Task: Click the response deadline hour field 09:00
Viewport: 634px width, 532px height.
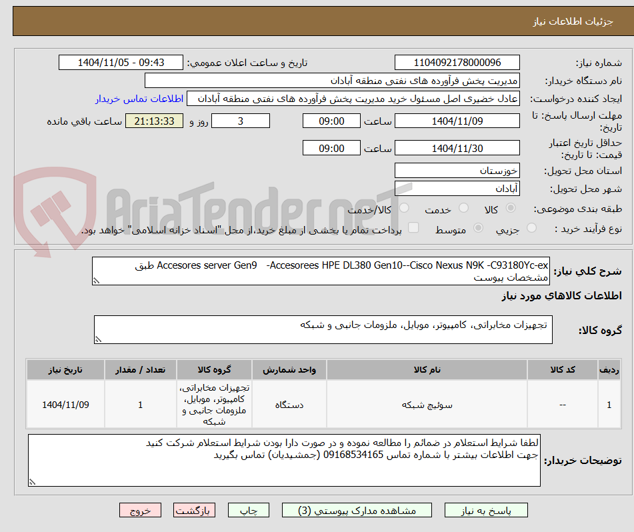Action: [x=331, y=121]
